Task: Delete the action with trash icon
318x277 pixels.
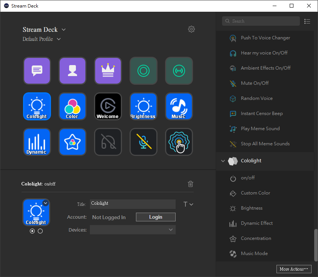Action: (190, 184)
